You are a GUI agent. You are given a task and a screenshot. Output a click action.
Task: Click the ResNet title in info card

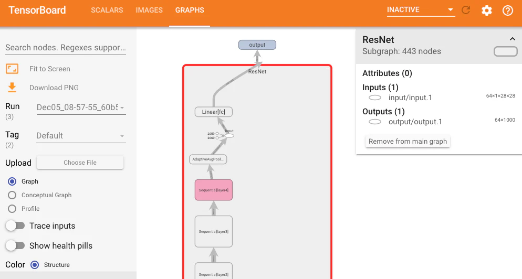point(378,39)
